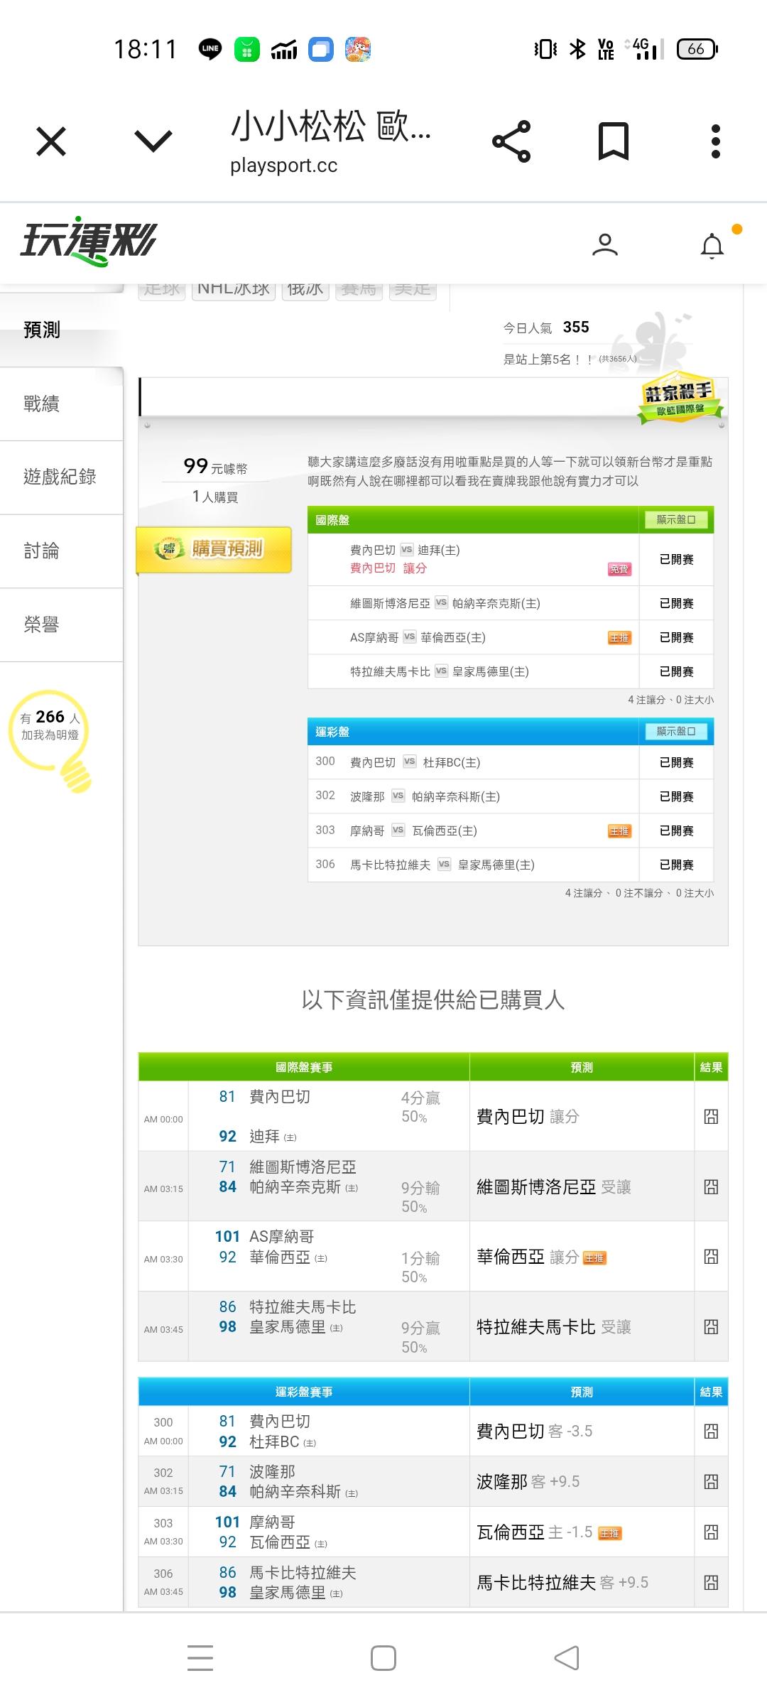This screenshot has width=767, height=1705.
Task: Open the notifications bell
Action: (x=712, y=246)
